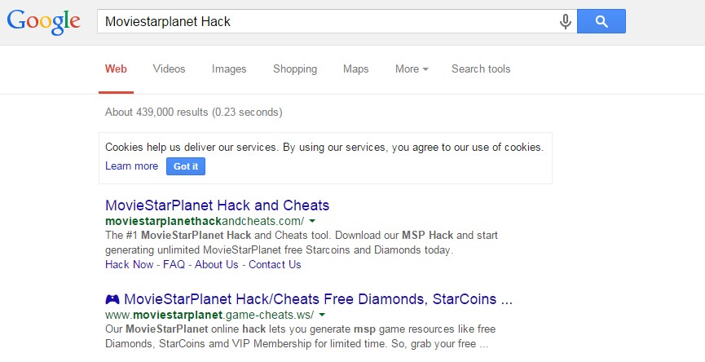Open the arrow next to moviestarplanethackandcheats.com URL
Image resolution: width=705 pixels, height=362 pixels.
click(x=312, y=221)
